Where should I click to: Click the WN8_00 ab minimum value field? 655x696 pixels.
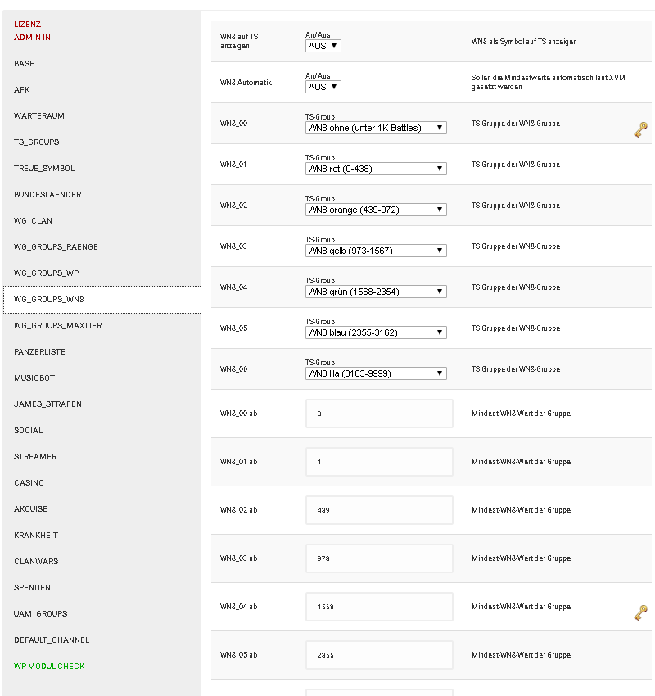(x=379, y=414)
